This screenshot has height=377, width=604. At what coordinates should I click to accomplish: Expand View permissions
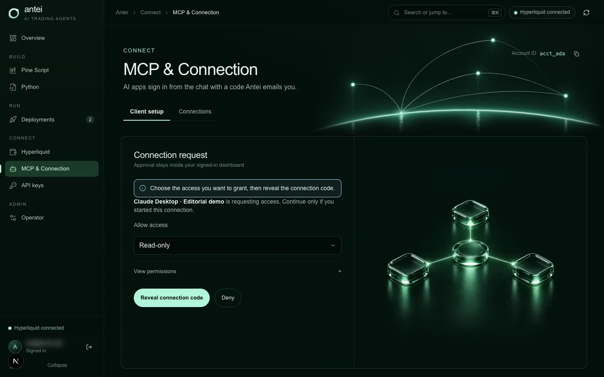[237, 271]
